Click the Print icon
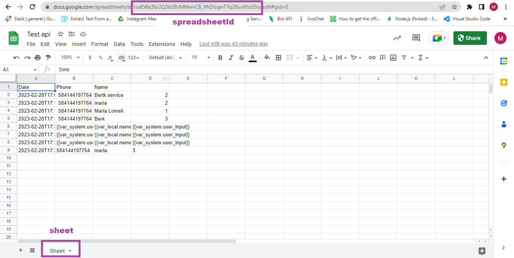514x258 pixels. (37, 57)
